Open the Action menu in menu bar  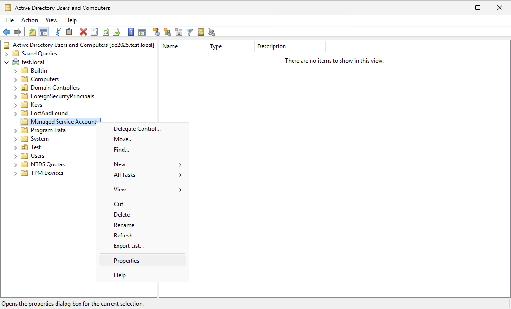click(x=29, y=20)
